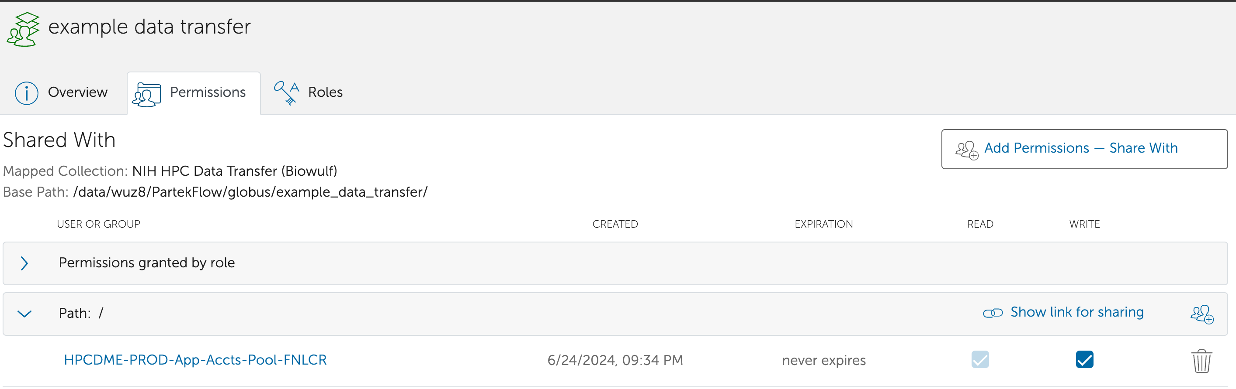The width and height of the screenshot is (1236, 389).
Task: Click Show link for sharing
Action: point(1077,312)
